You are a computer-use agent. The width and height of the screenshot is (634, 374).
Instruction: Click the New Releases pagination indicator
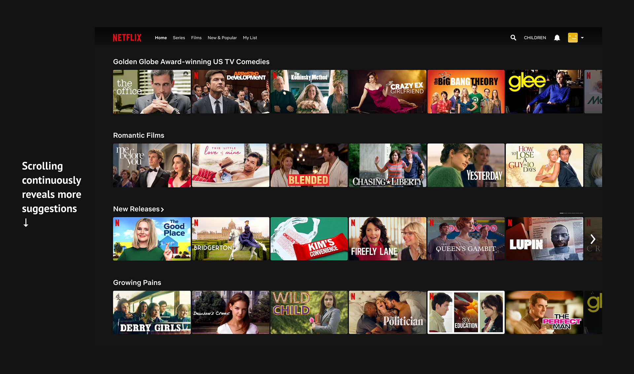(571, 213)
